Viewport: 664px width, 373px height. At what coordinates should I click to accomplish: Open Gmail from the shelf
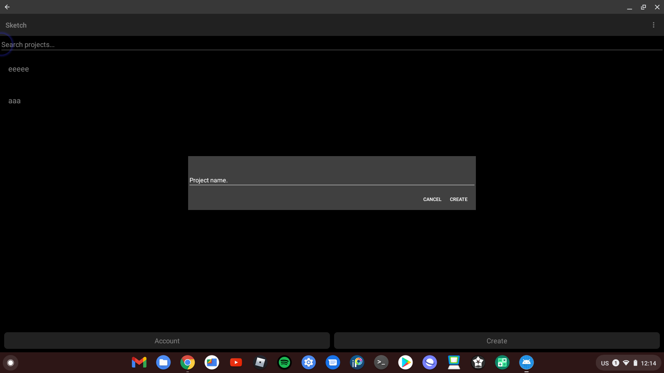pos(139,363)
